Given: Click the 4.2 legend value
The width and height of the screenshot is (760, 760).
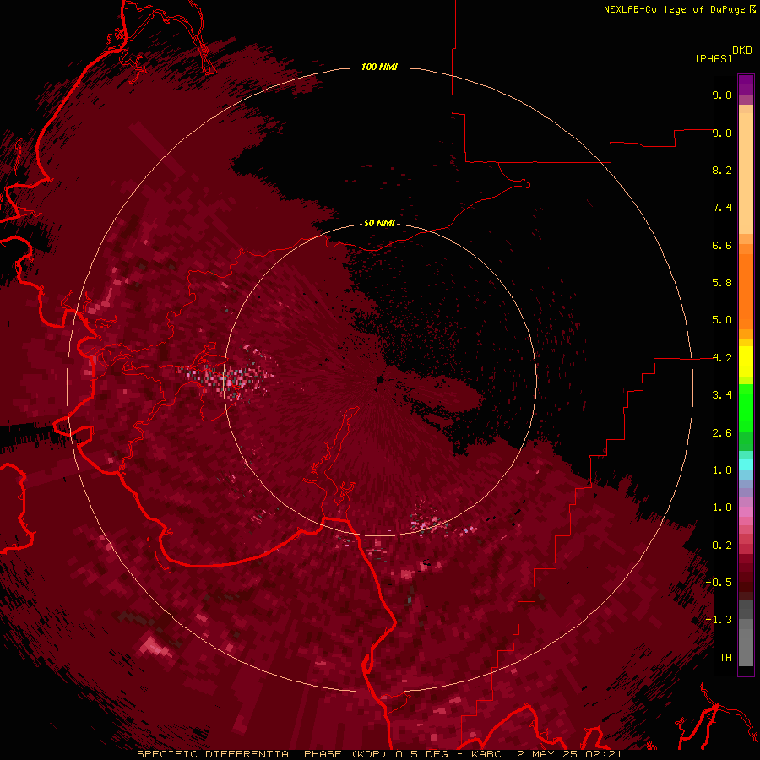Looking at the screenshot, I should click(x=722, y=358).
